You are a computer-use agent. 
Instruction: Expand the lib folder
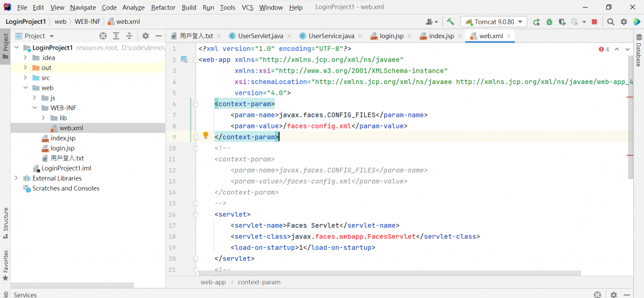pyautogui.click(x=43, y=118)
